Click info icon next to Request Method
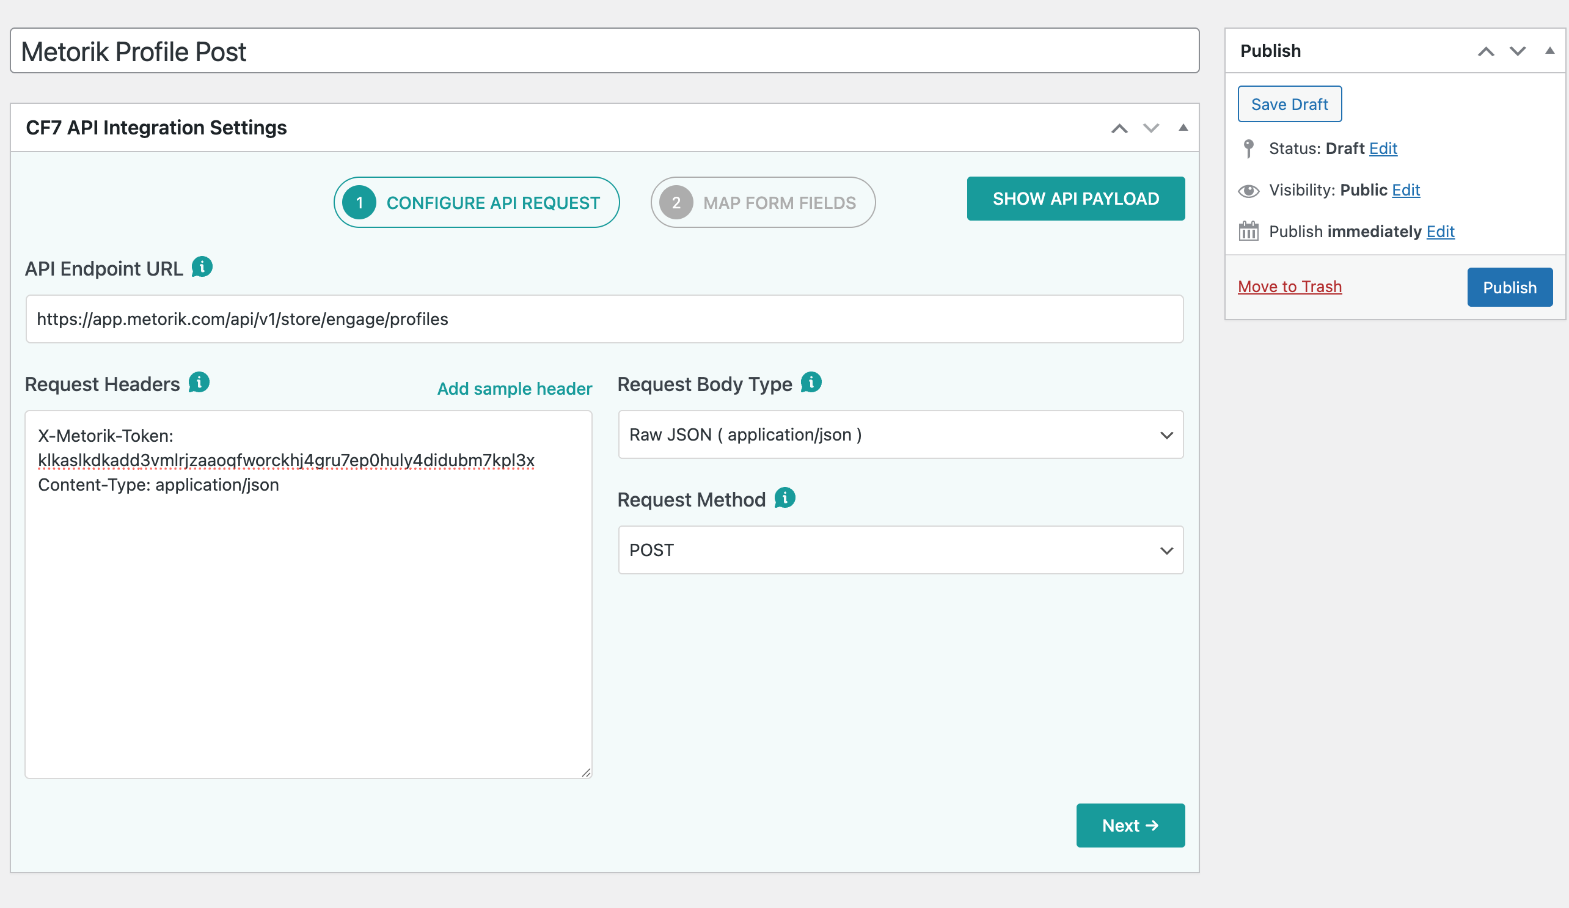 point(785,498)
